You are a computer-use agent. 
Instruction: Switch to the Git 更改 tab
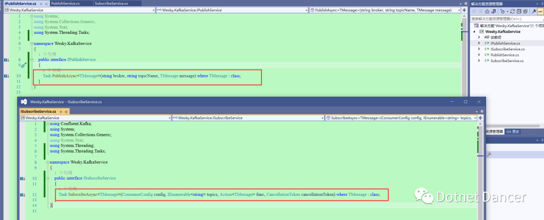point(513,132)
